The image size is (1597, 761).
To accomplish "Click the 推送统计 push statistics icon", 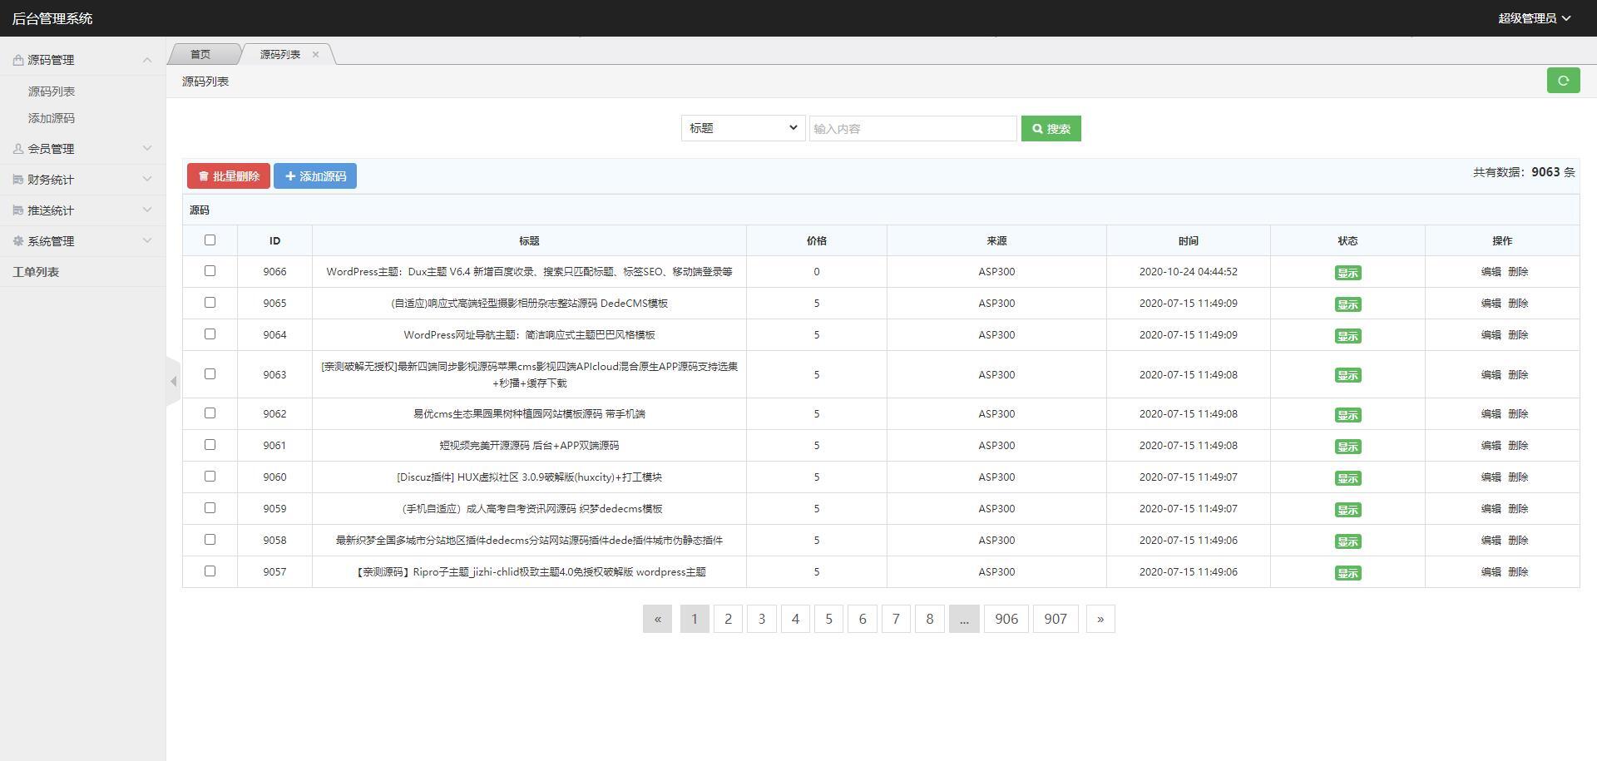I will 18,210.
